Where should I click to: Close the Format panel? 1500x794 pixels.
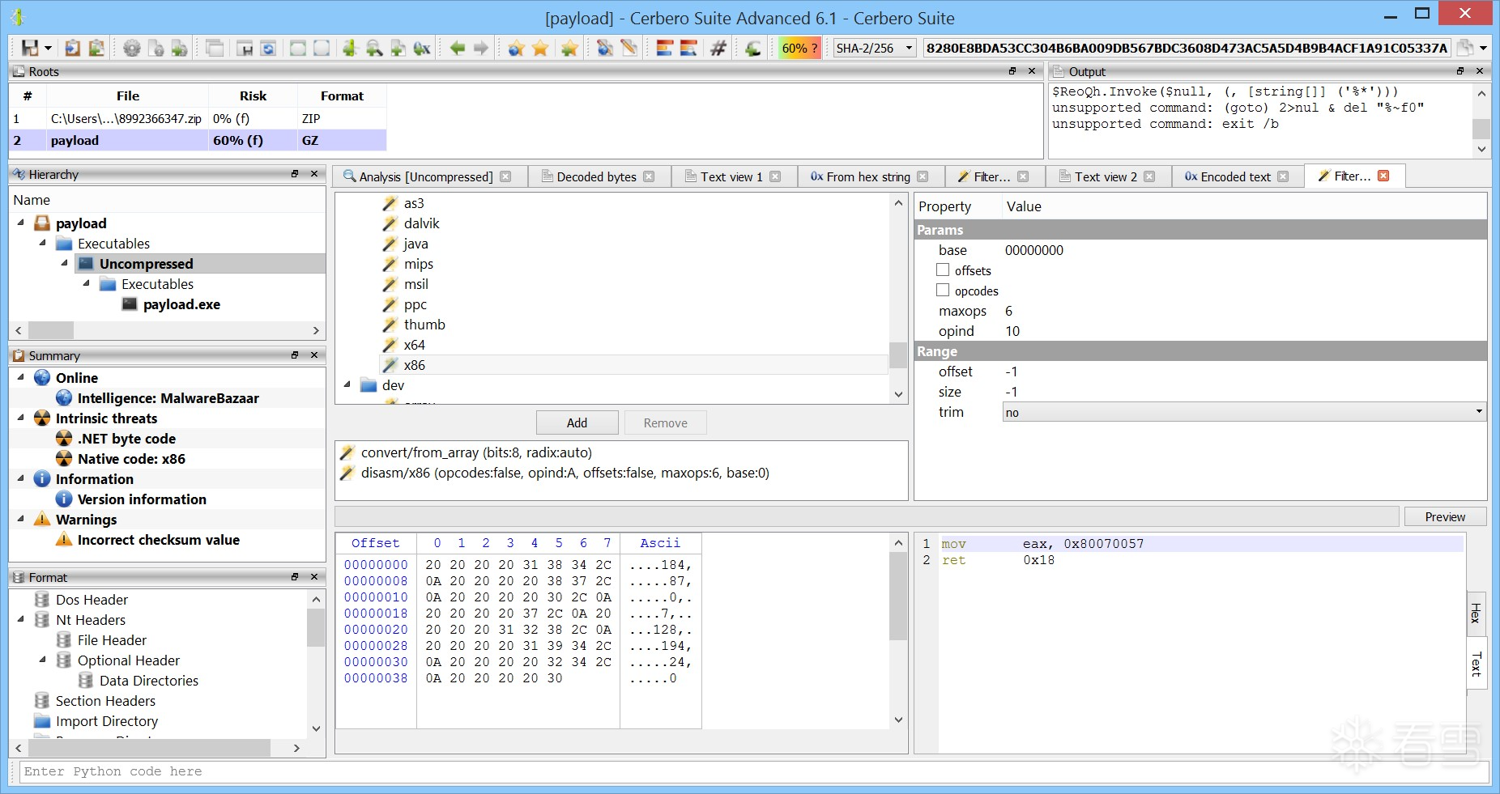[x=314, y=577]
